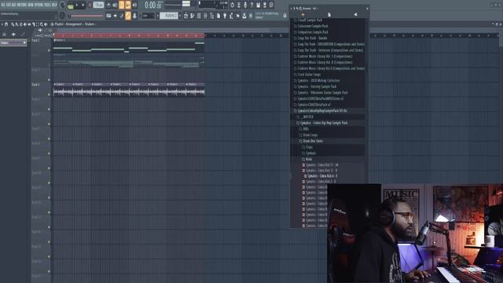Click the one-click audio recording microphone icon
Screen dimensions: 503x283
coord(245,6)
